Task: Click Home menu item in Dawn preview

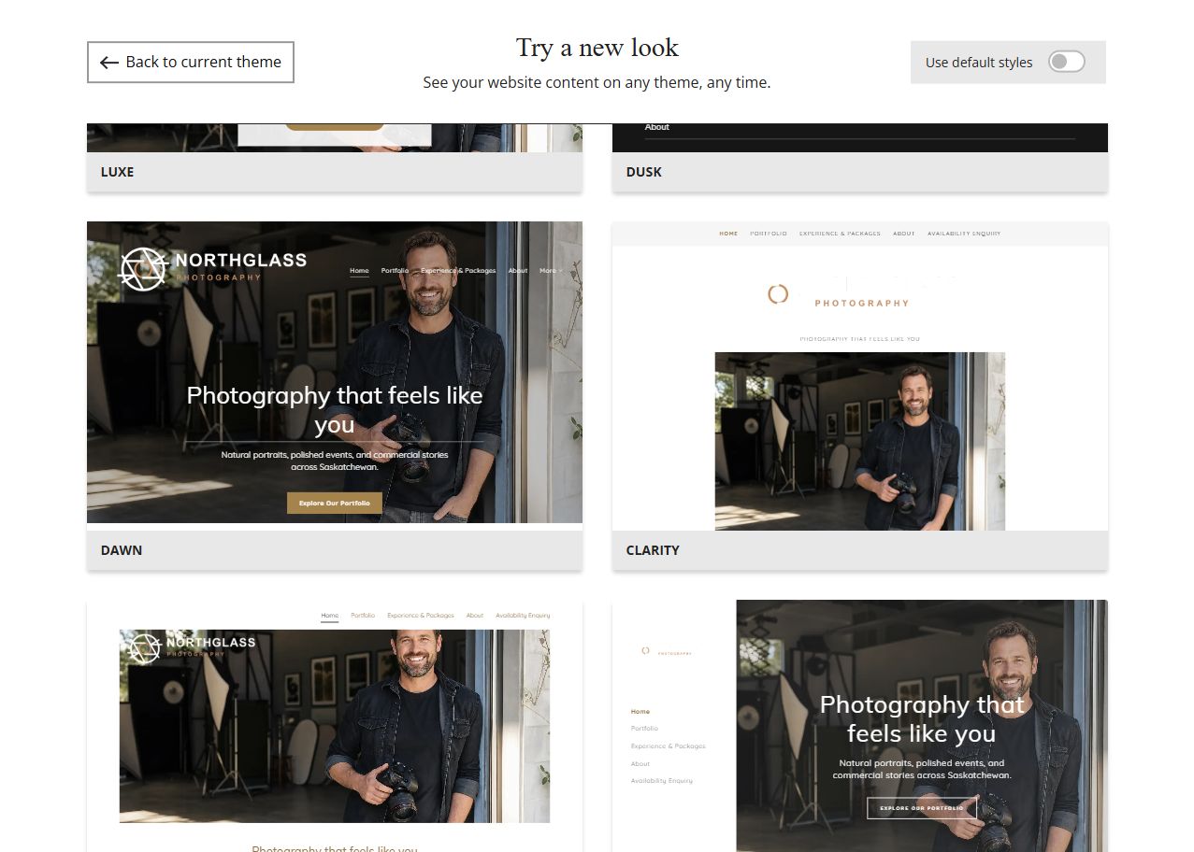Action: click(x=359, y=271)
